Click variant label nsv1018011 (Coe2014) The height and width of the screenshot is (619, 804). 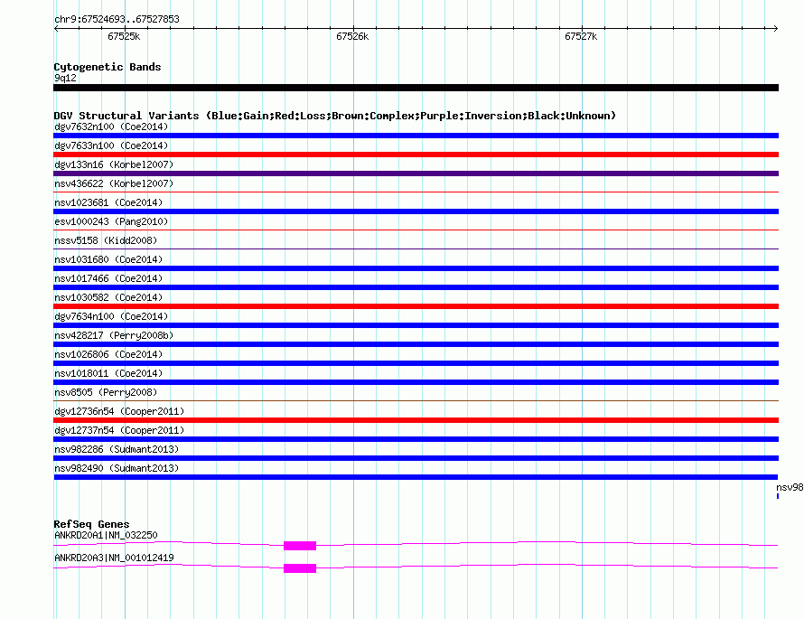pyautogui.click(x=108, y=373)
